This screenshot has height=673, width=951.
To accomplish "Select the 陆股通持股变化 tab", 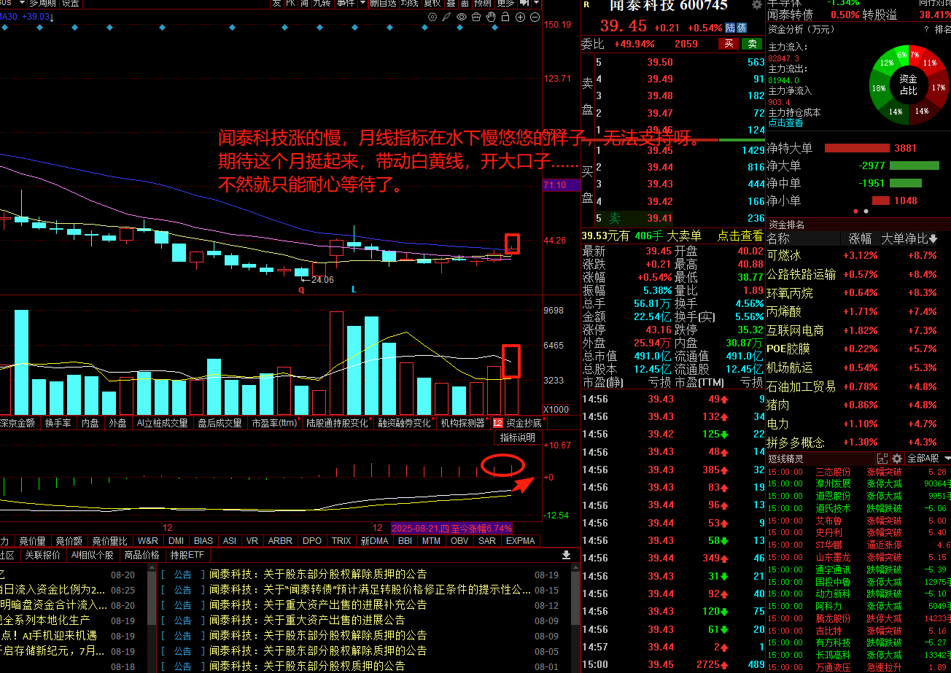I will coord(337,423).
